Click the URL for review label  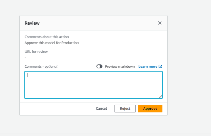pyautogui.click(x=36, y=52)
